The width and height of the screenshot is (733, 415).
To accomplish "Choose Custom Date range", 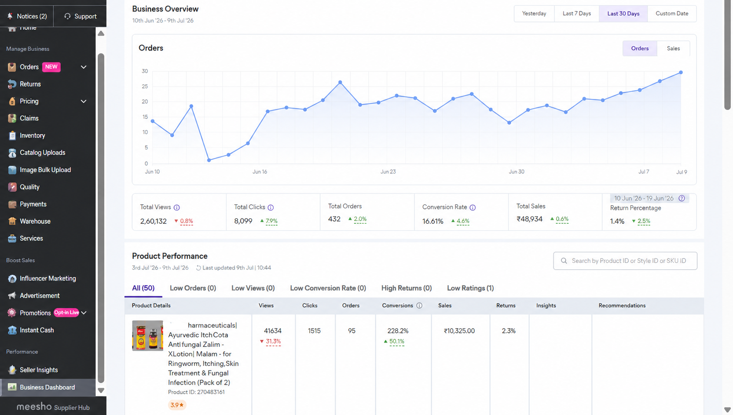I will click(x=672, y=14).
